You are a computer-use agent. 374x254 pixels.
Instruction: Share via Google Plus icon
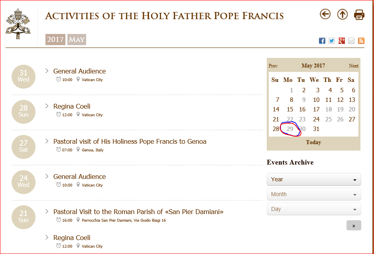click(342, 41)
